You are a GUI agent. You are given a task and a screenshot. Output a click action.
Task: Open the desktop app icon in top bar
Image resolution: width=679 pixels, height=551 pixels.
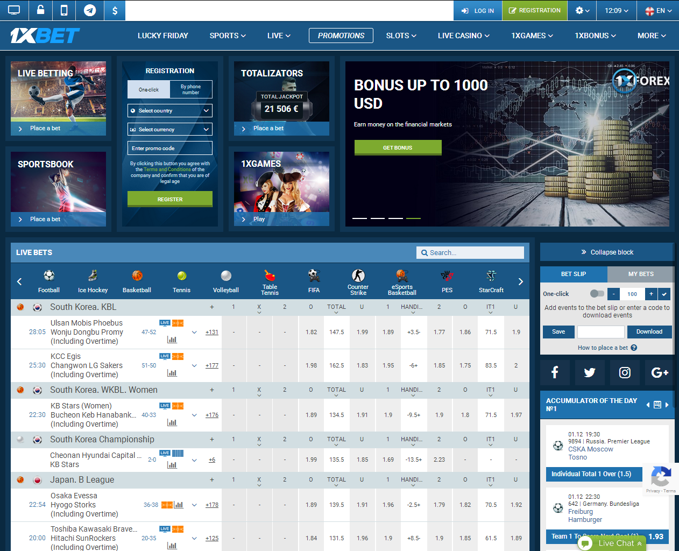14,10
